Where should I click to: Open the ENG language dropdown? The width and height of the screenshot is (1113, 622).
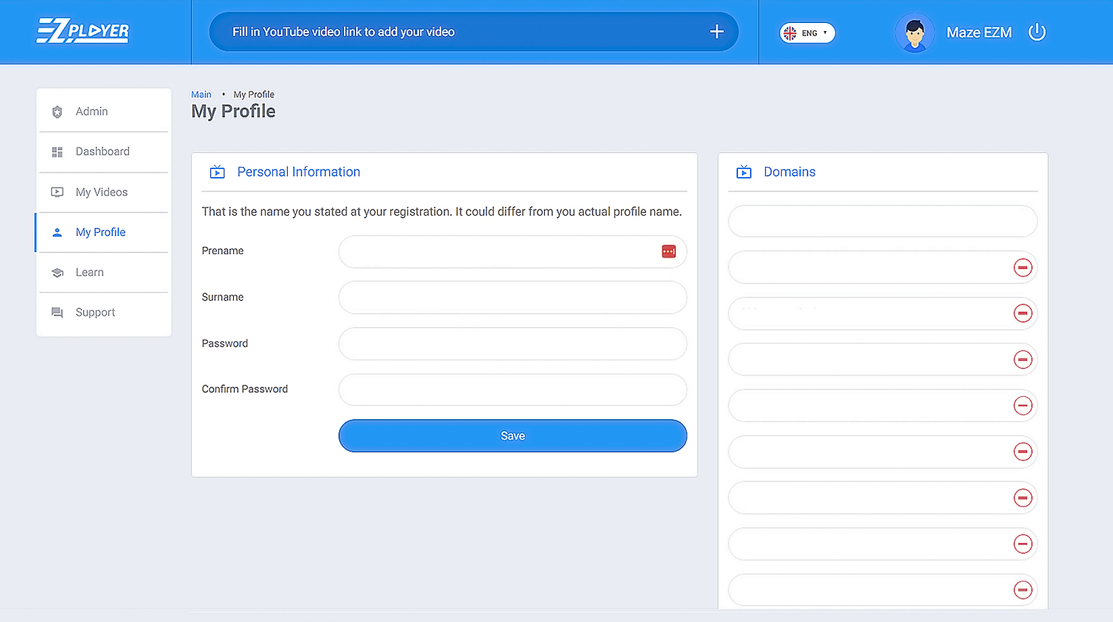pyautogui.click(x=807, y=32)
